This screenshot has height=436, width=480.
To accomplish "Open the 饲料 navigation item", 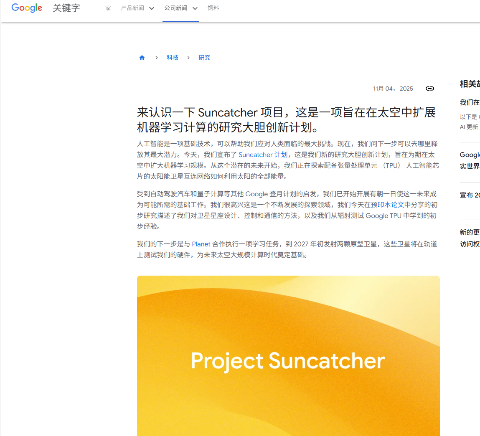I will 213,8.
